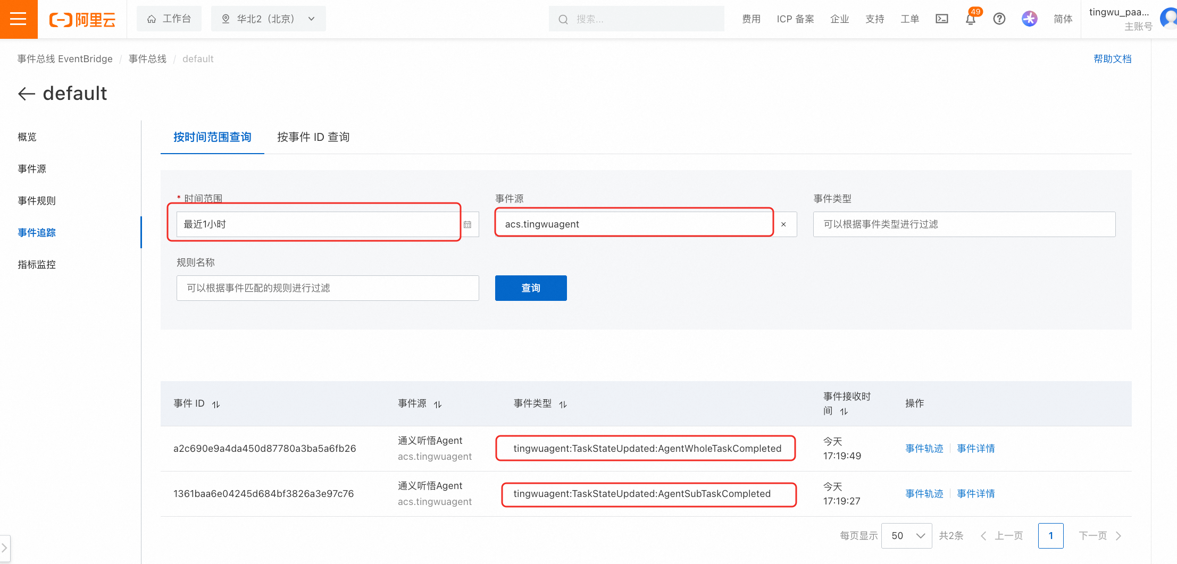This screenshot has height=564, width=1177.
Task: Open 事件轨迹 for AgentWholeTaskCompleted event
Action: pos(924,449)
